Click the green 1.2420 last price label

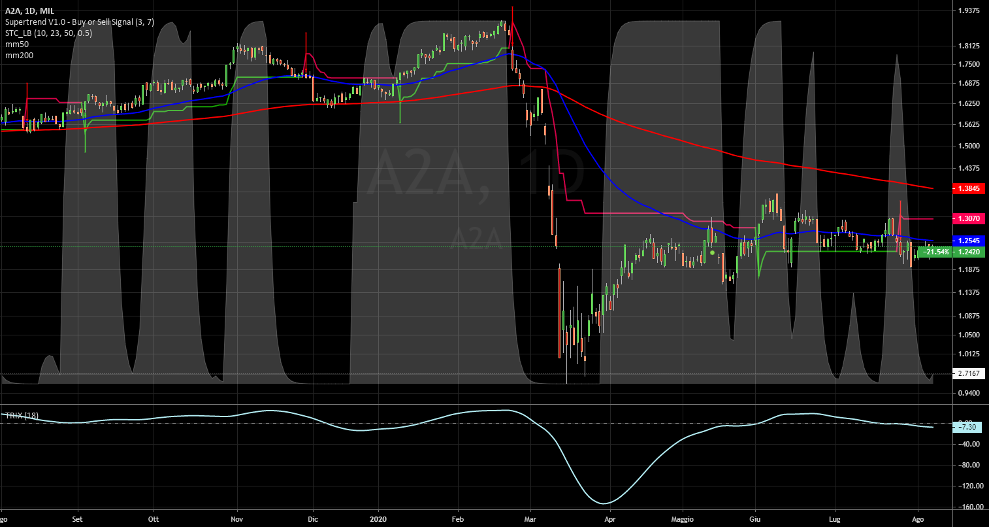click(967, 252)
